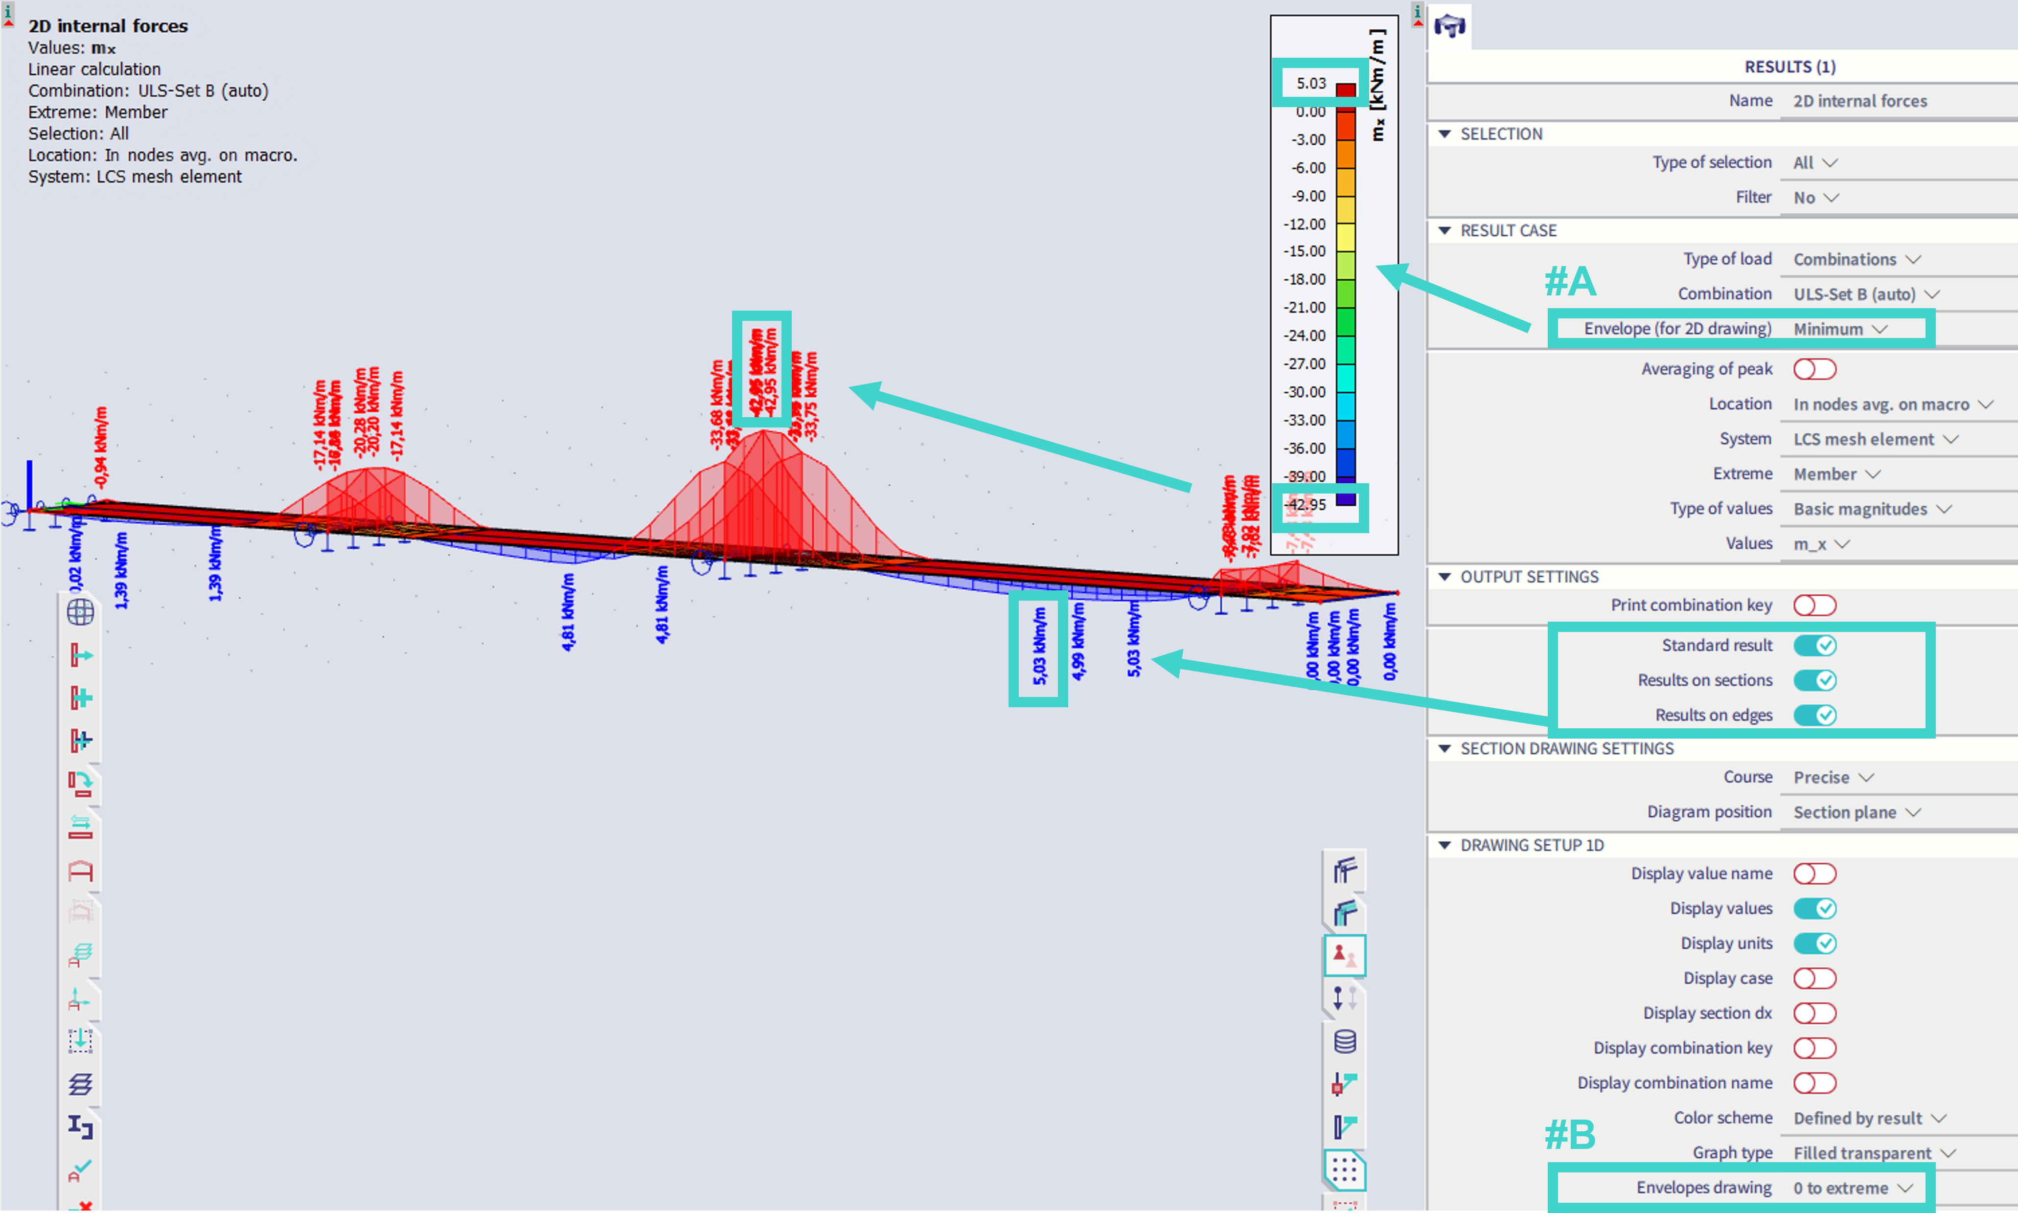
Task: Toggle the dot grid icon
Action: [x=1345, y=1170]
